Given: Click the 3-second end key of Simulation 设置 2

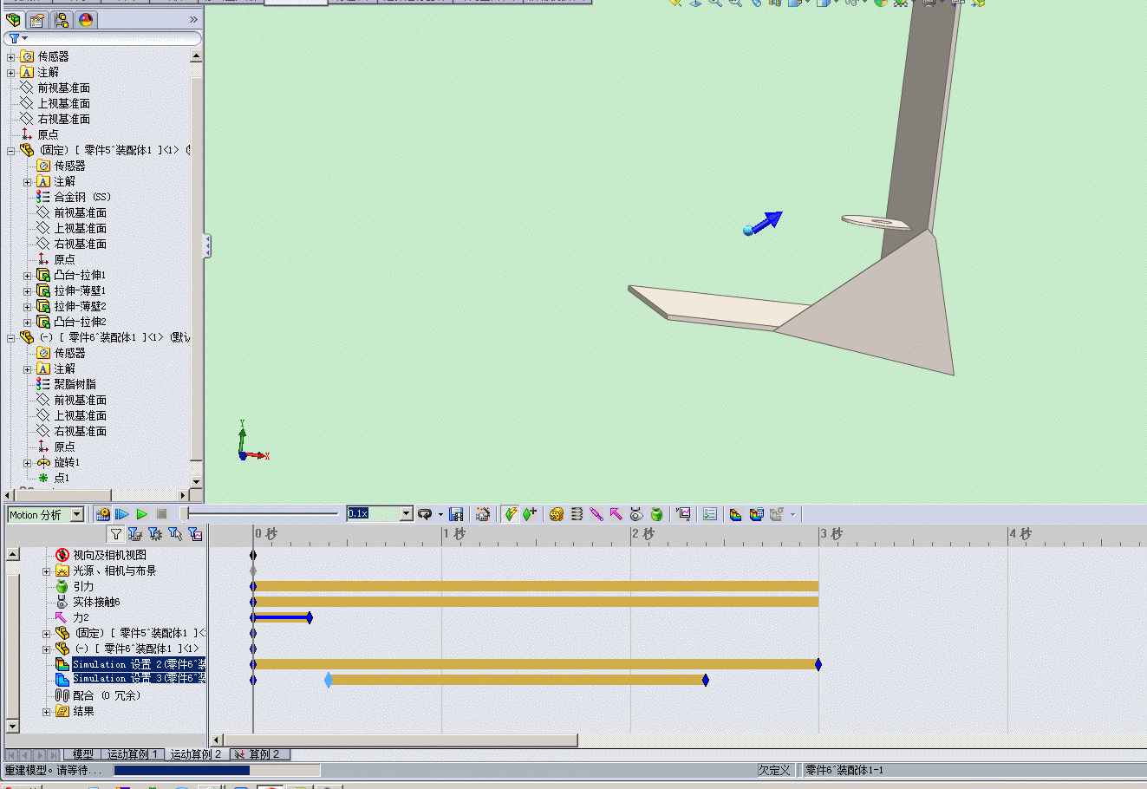Looking at the screenshot, I should [x=818, y=665].
